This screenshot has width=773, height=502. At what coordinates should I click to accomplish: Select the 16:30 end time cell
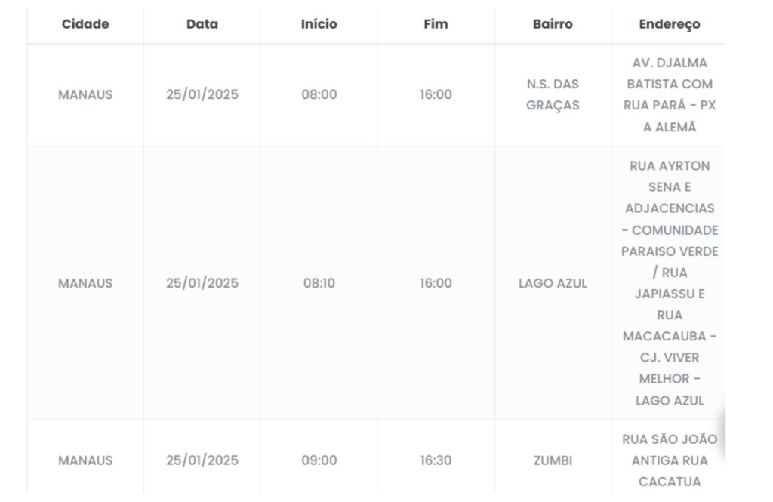click(x=436, y=460)
